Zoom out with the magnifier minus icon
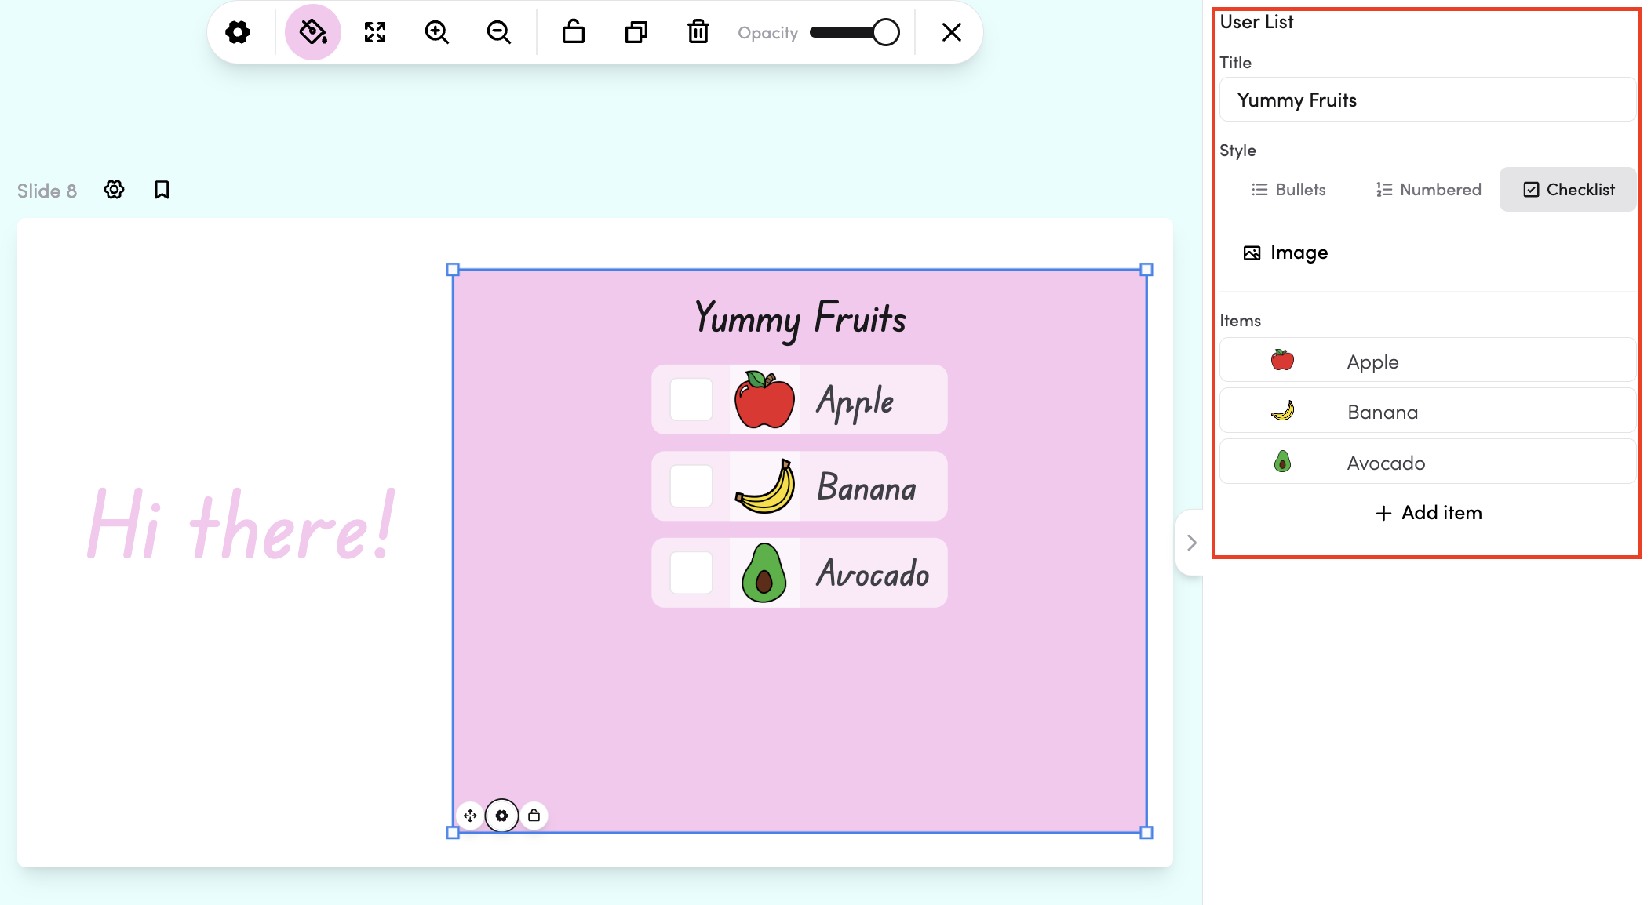The height and width of the screenshot is (905, 1651). pos(498,32)
